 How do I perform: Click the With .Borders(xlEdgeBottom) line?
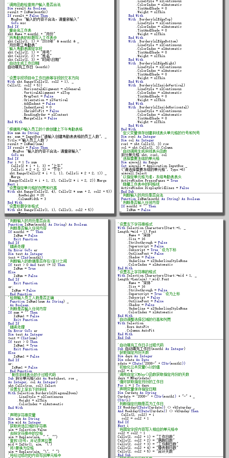(x=153, y=41)
